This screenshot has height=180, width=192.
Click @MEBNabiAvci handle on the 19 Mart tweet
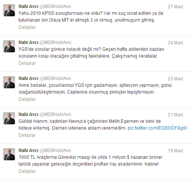point(55,150)
